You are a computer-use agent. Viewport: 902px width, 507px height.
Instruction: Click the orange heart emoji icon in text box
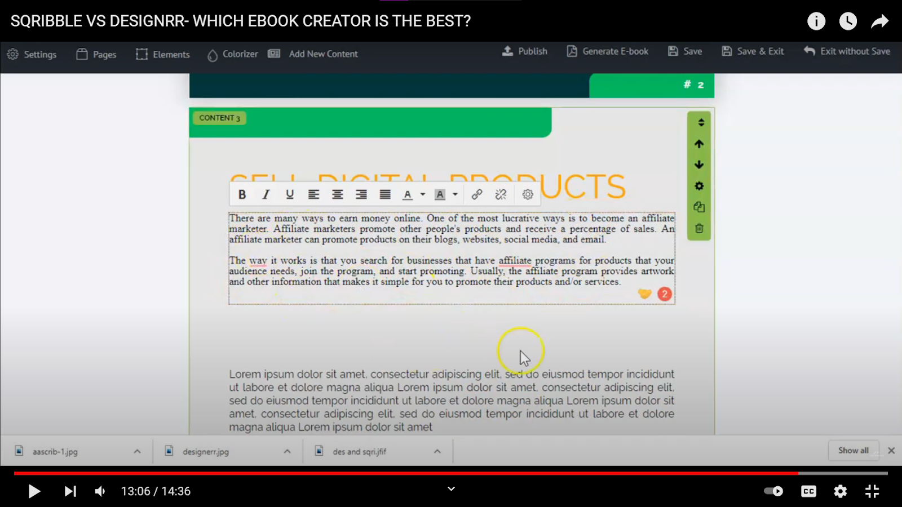[644, 293]
